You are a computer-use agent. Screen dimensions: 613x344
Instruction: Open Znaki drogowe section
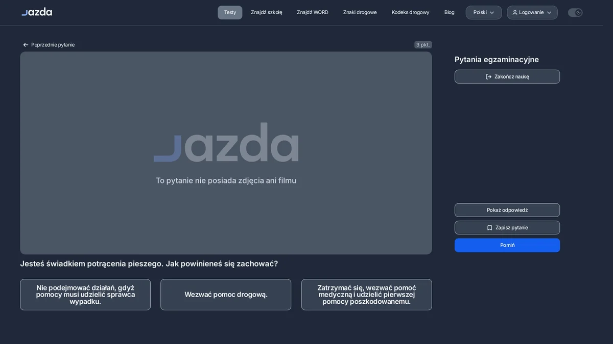point(360,12)
